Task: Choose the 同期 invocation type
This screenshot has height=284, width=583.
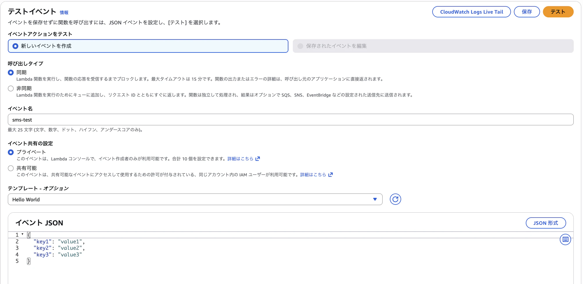Action: click(x=11, y=73)
